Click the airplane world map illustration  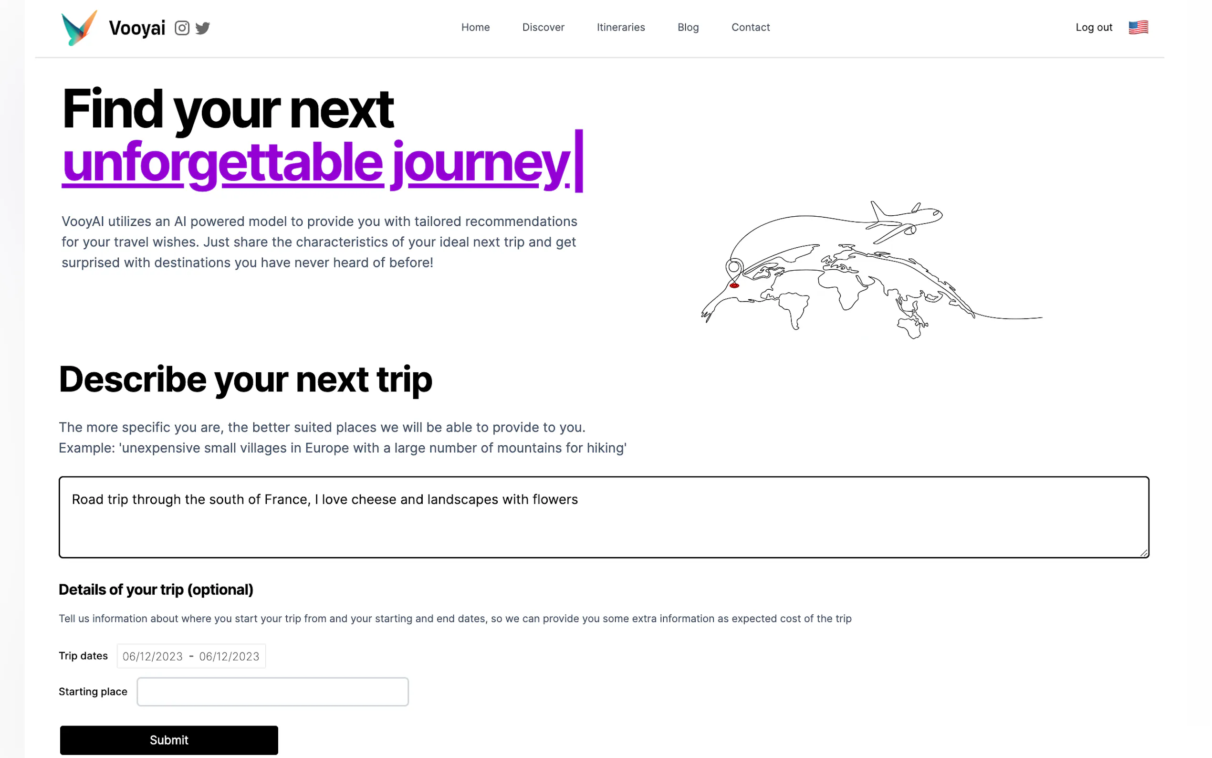(871, 270)
